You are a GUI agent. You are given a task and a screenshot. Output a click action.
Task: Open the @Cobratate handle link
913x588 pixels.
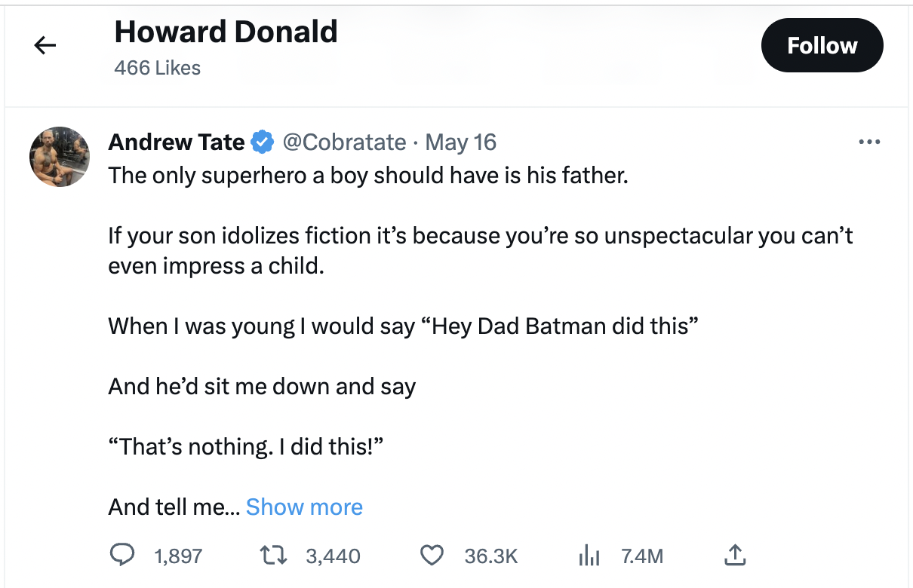pos(343,142)
